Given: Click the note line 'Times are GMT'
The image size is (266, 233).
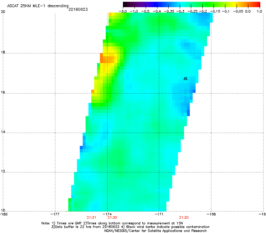Looking at the screenshot, I should 68,223.
